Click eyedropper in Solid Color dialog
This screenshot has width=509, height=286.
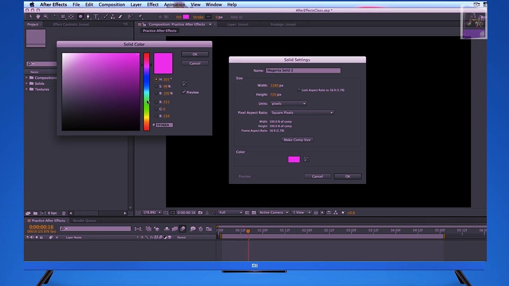[185, 83]
